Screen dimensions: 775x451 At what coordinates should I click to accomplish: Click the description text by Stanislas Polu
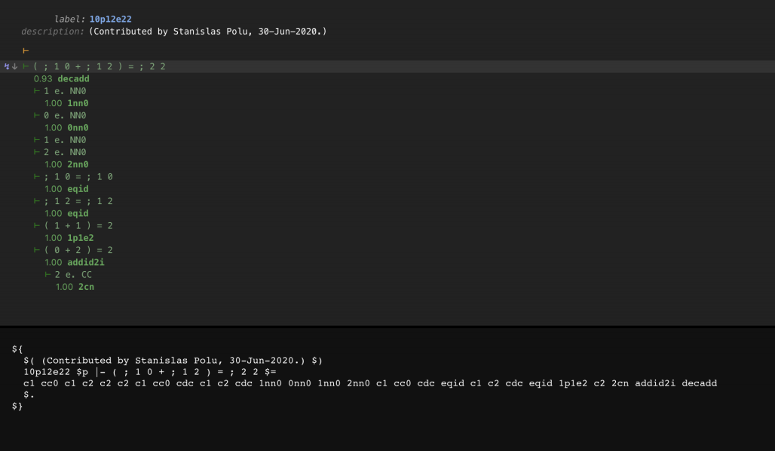[207, 31]
